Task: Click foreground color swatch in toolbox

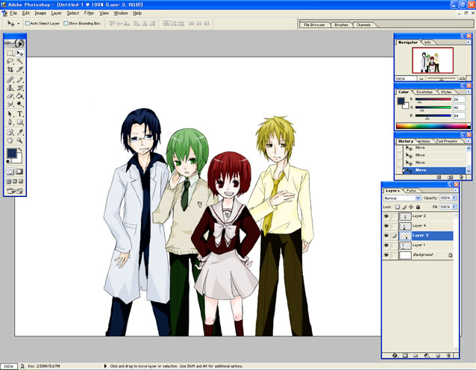Action: pyautogui.click(x=11, y=153)
